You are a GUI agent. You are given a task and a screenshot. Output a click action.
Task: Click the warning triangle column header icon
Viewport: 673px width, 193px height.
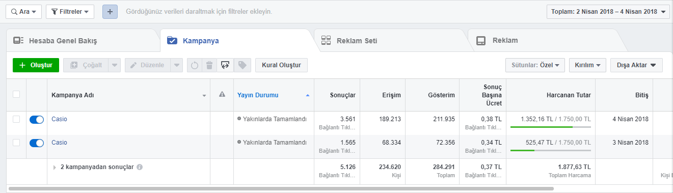pyautogui.click(x=222, y=95)
